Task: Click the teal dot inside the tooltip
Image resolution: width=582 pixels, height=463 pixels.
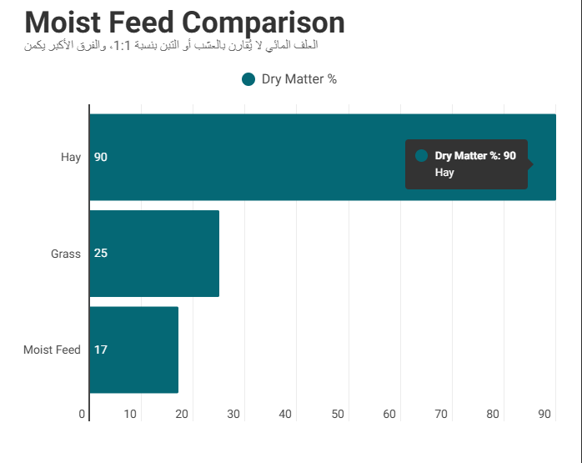Action: 421,156
